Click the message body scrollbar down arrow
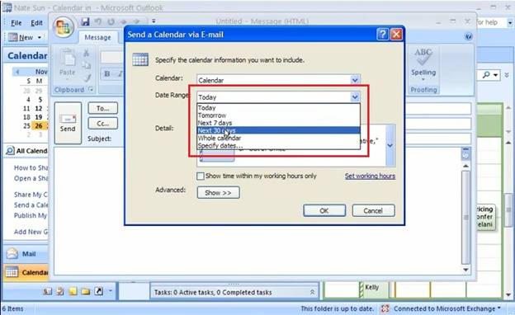The image size is (515, 315). click(465, 270)
